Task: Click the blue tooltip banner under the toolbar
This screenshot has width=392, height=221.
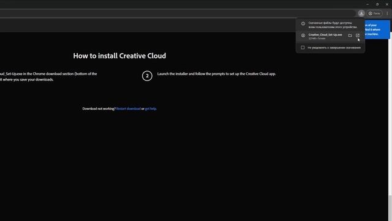Action: [377, 29]
